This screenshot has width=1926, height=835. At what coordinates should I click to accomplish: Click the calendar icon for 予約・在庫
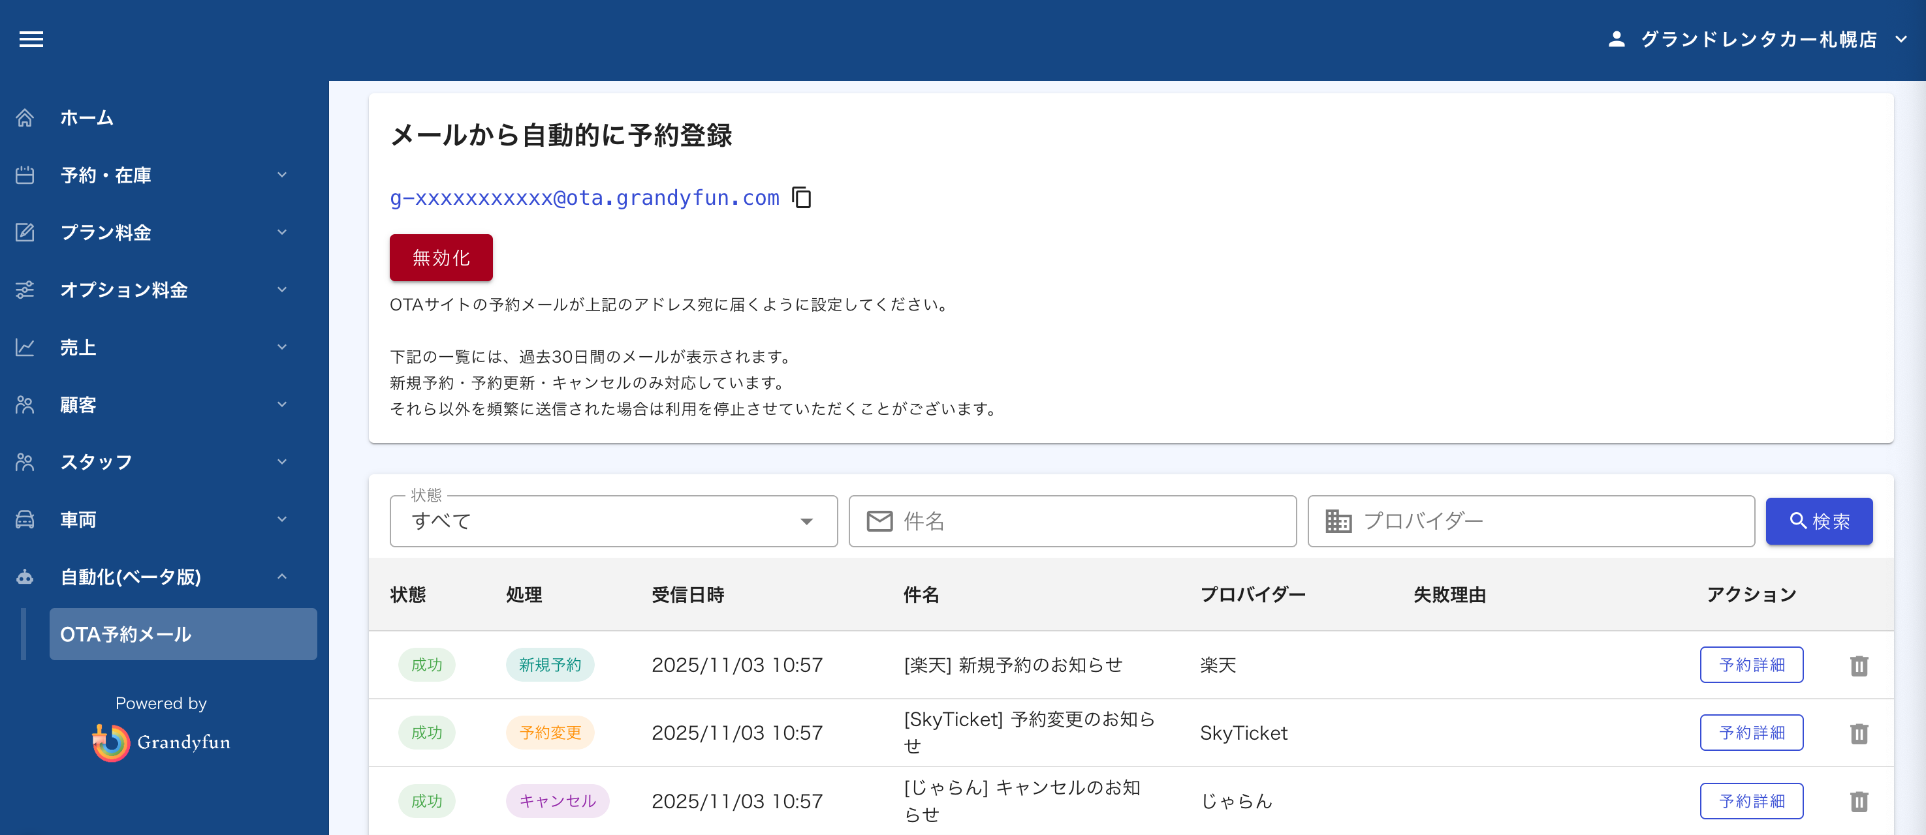[25, 174]
